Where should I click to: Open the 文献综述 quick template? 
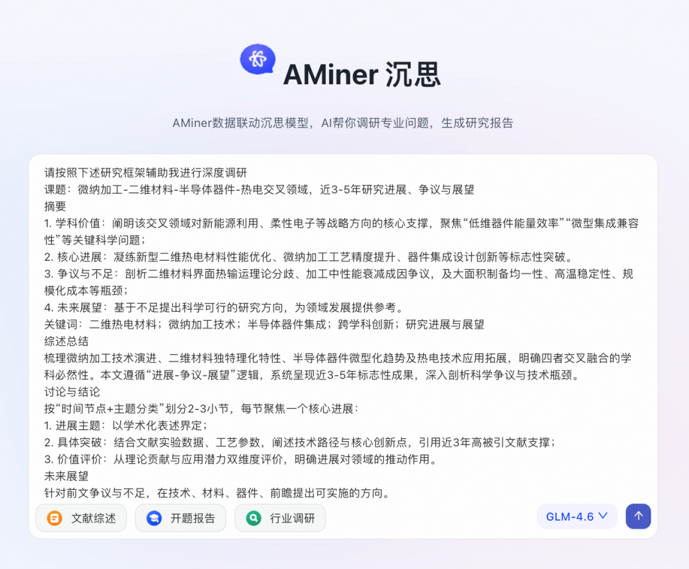[x=81, y=518]
